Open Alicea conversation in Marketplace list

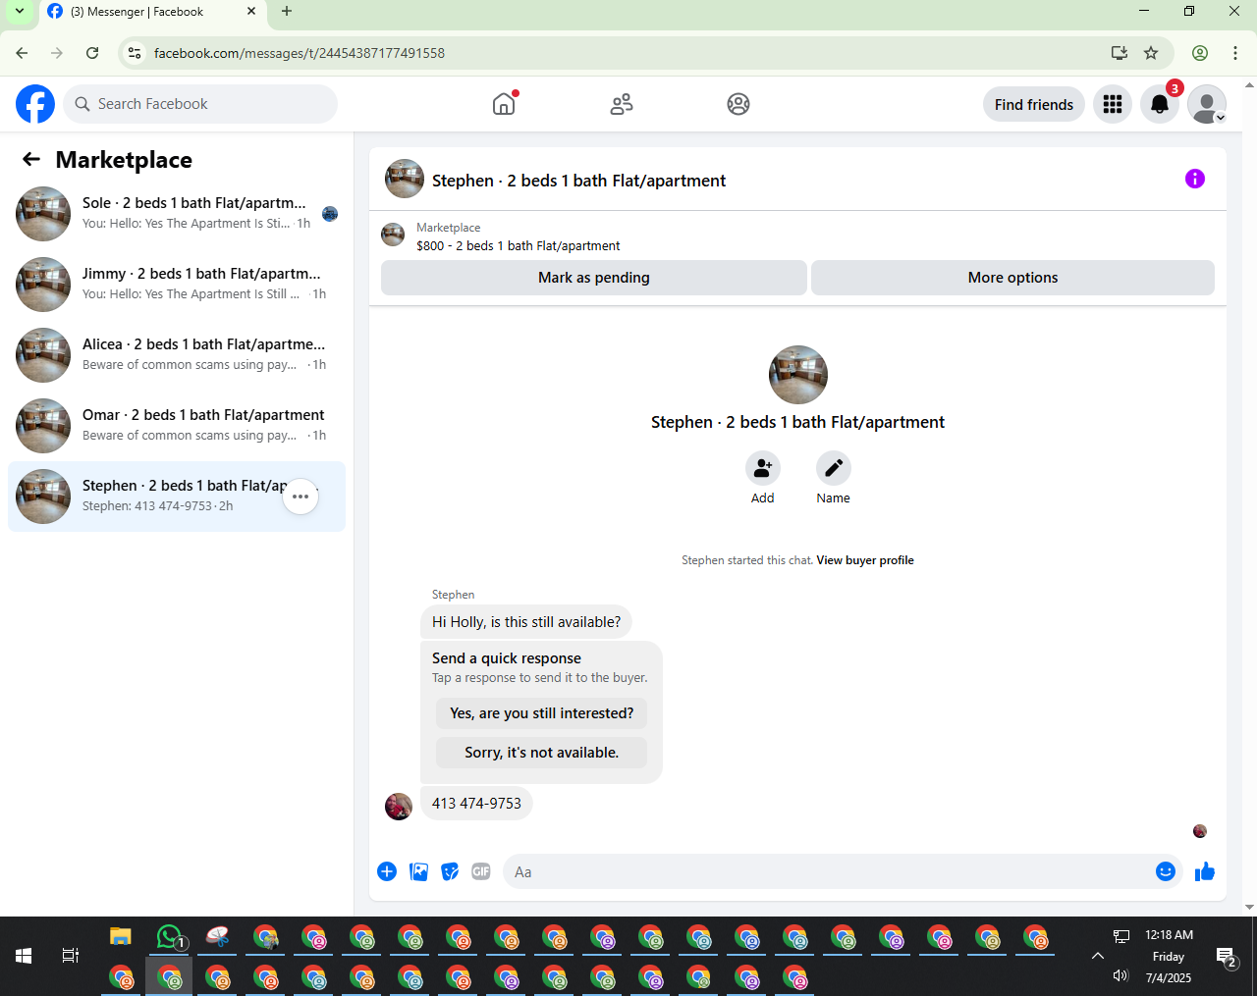click(x=177, y=355)
